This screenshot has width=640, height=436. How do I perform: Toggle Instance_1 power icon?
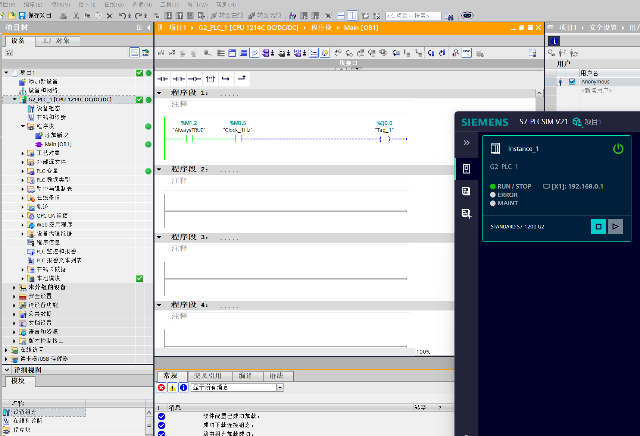click(x=618, y=149)
